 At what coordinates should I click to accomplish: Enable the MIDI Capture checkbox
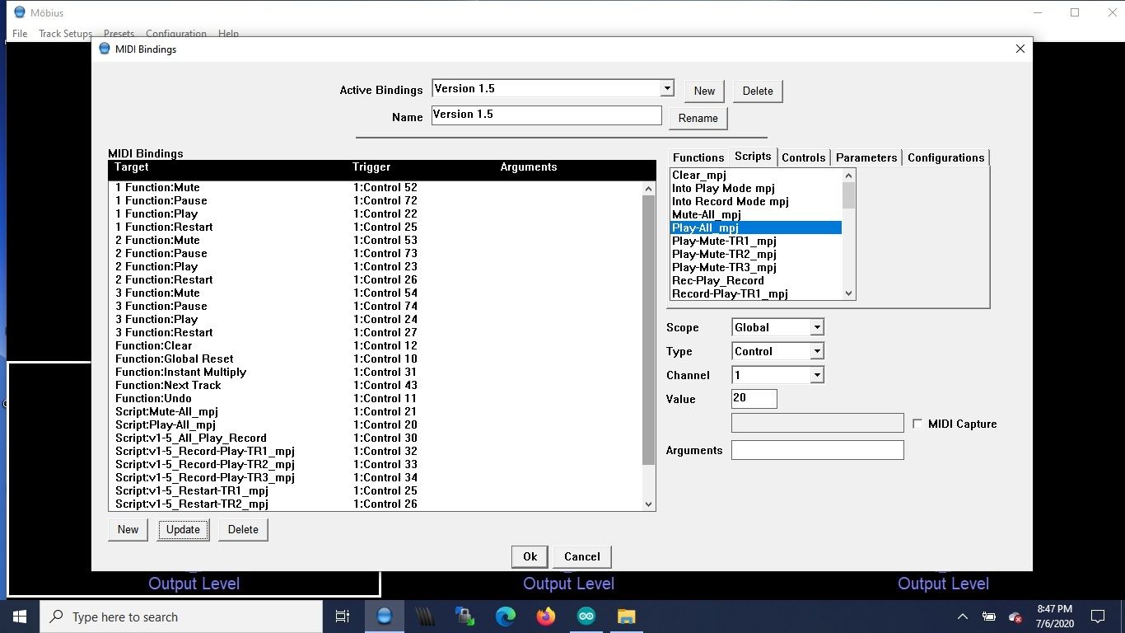tap(918, 424)
